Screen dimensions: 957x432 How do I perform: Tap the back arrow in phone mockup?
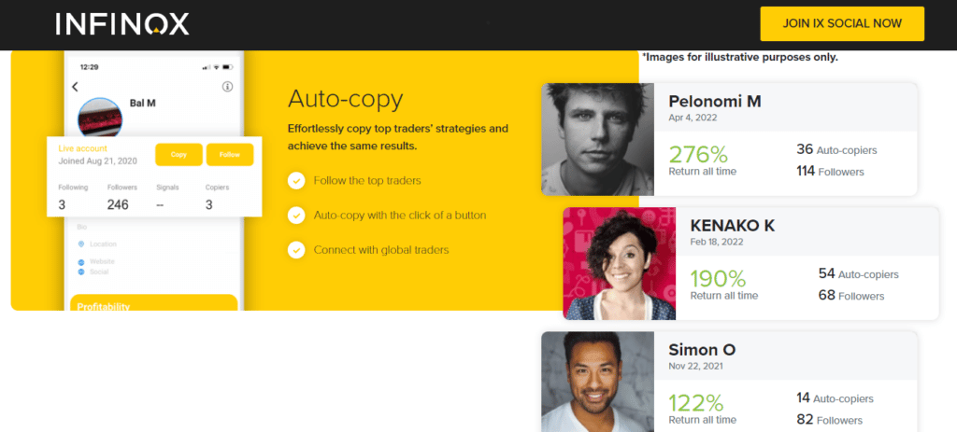click(x=75, y=87)
